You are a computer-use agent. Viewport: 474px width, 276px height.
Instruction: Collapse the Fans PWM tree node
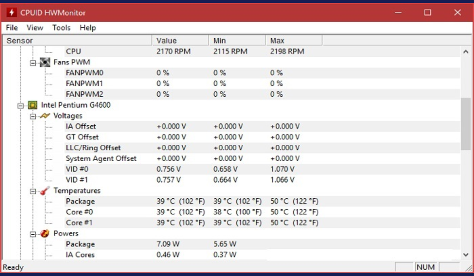pyautogui.click(x=32, y=62)
